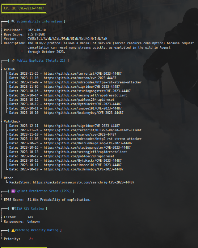Screen dimensions: 198x248
Task: Open the bcdannyboy link under VulnCheck
Action: [84, 169]
